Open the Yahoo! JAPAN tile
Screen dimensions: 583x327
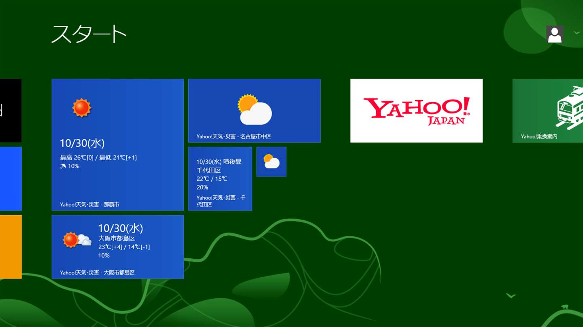pyautogui.click(x=416, y=111)
